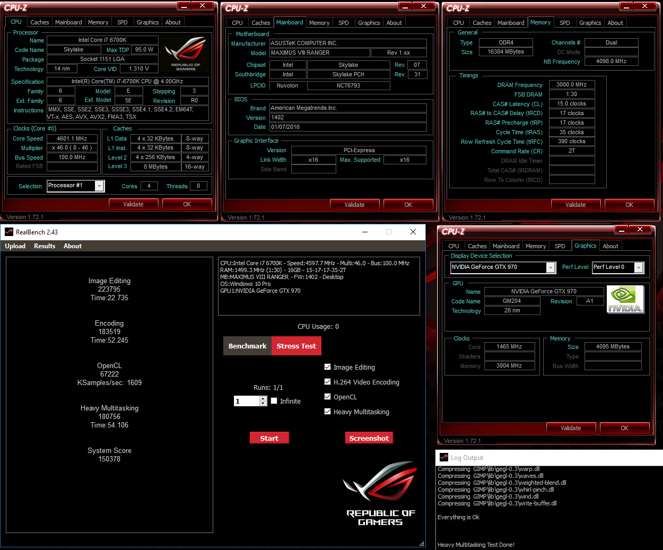Click the Start benchmark button
The width and height of the screenshot is (663, 550).
point(269,438)
